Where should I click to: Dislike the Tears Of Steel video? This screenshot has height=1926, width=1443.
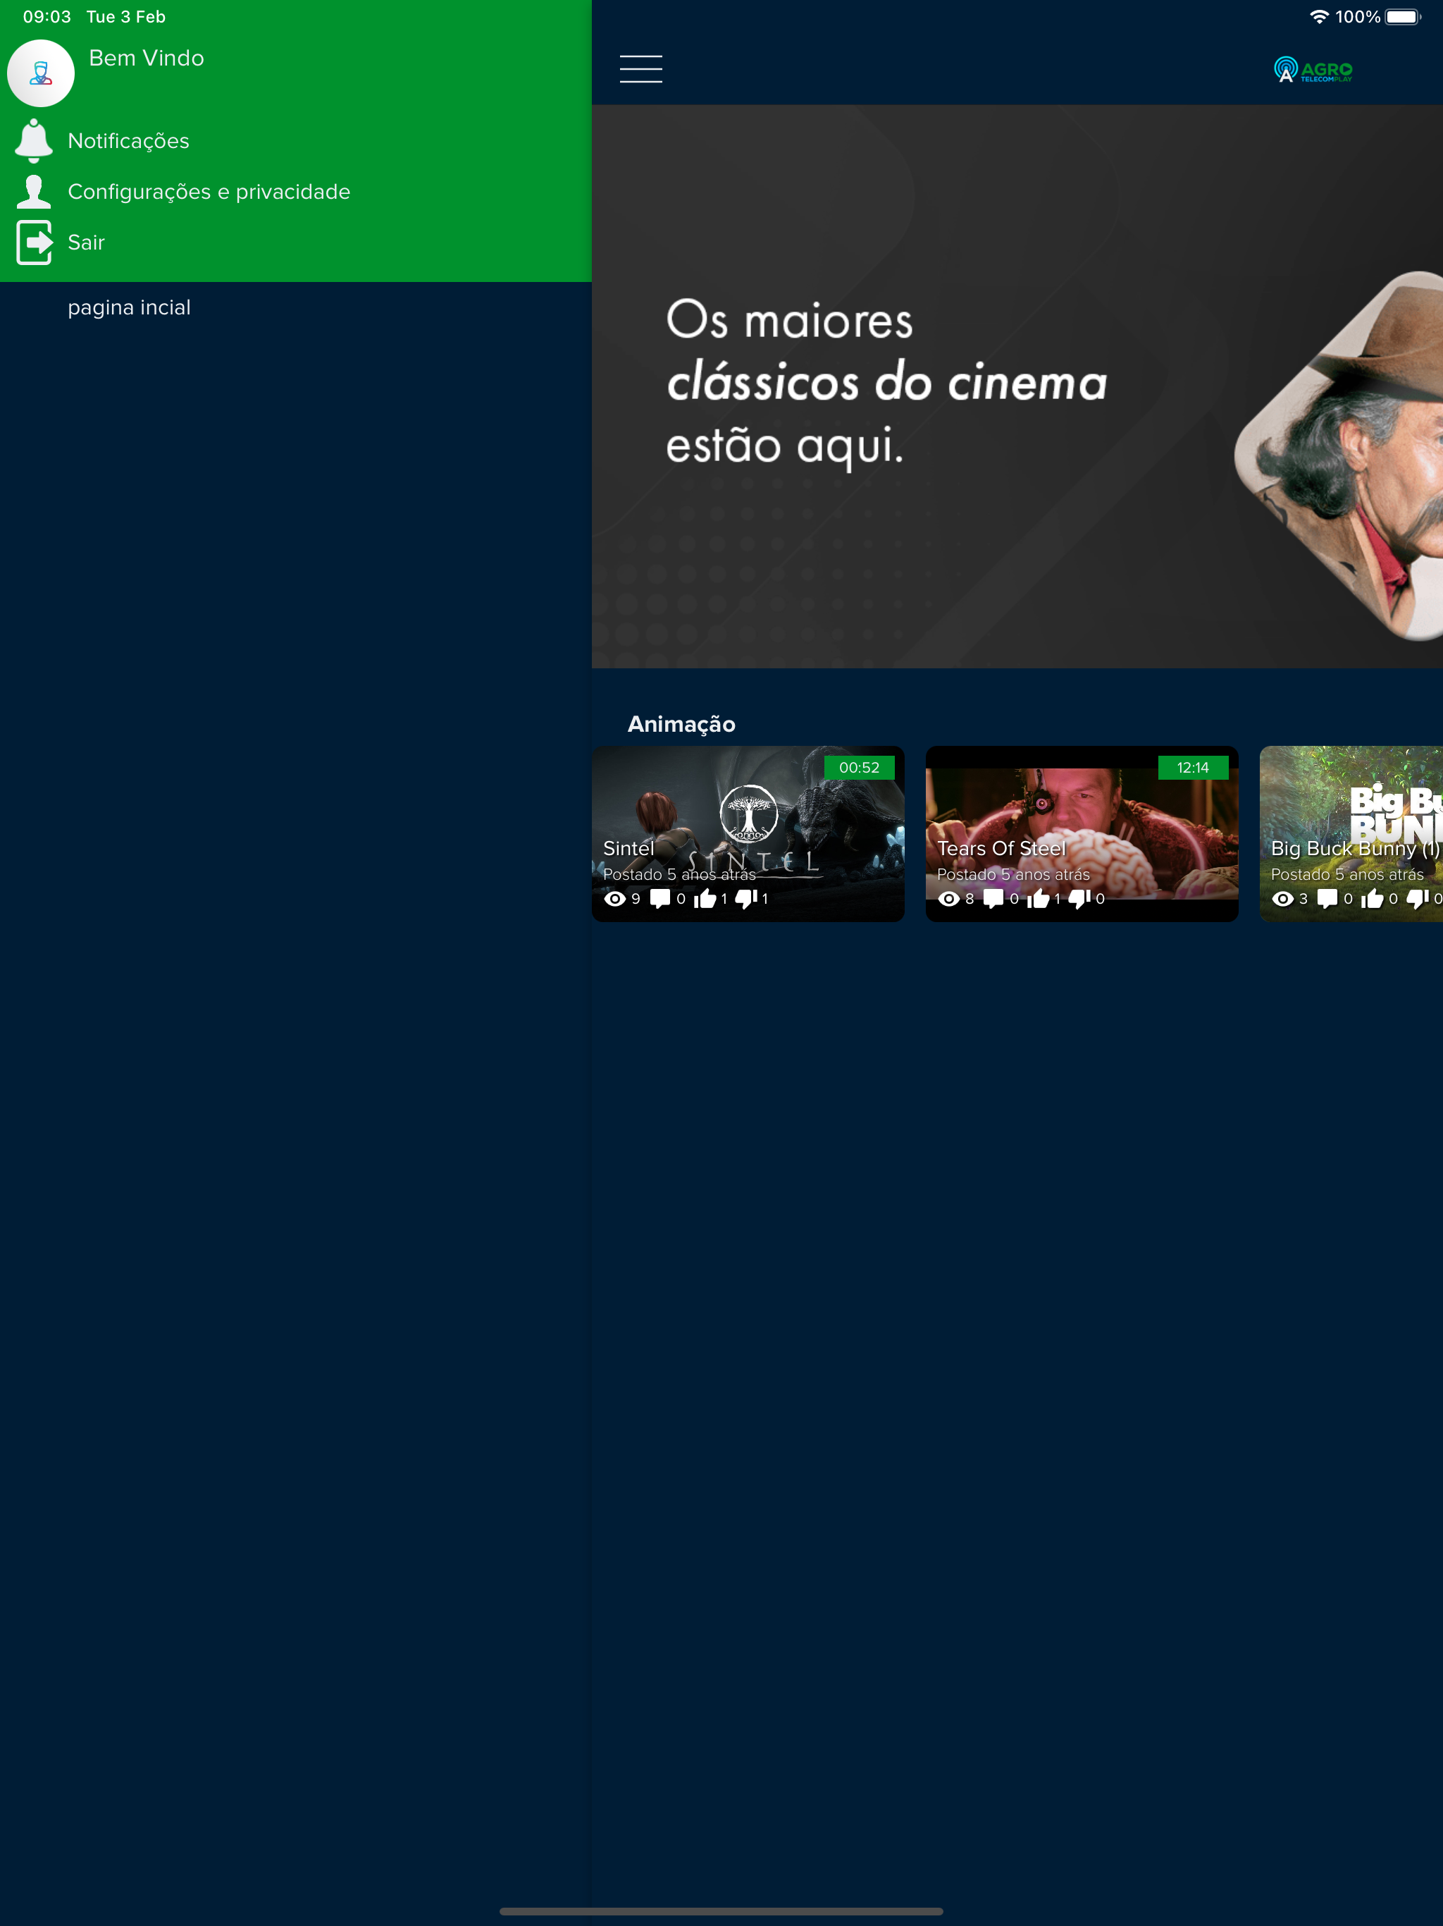click(x=1079, y=899)
